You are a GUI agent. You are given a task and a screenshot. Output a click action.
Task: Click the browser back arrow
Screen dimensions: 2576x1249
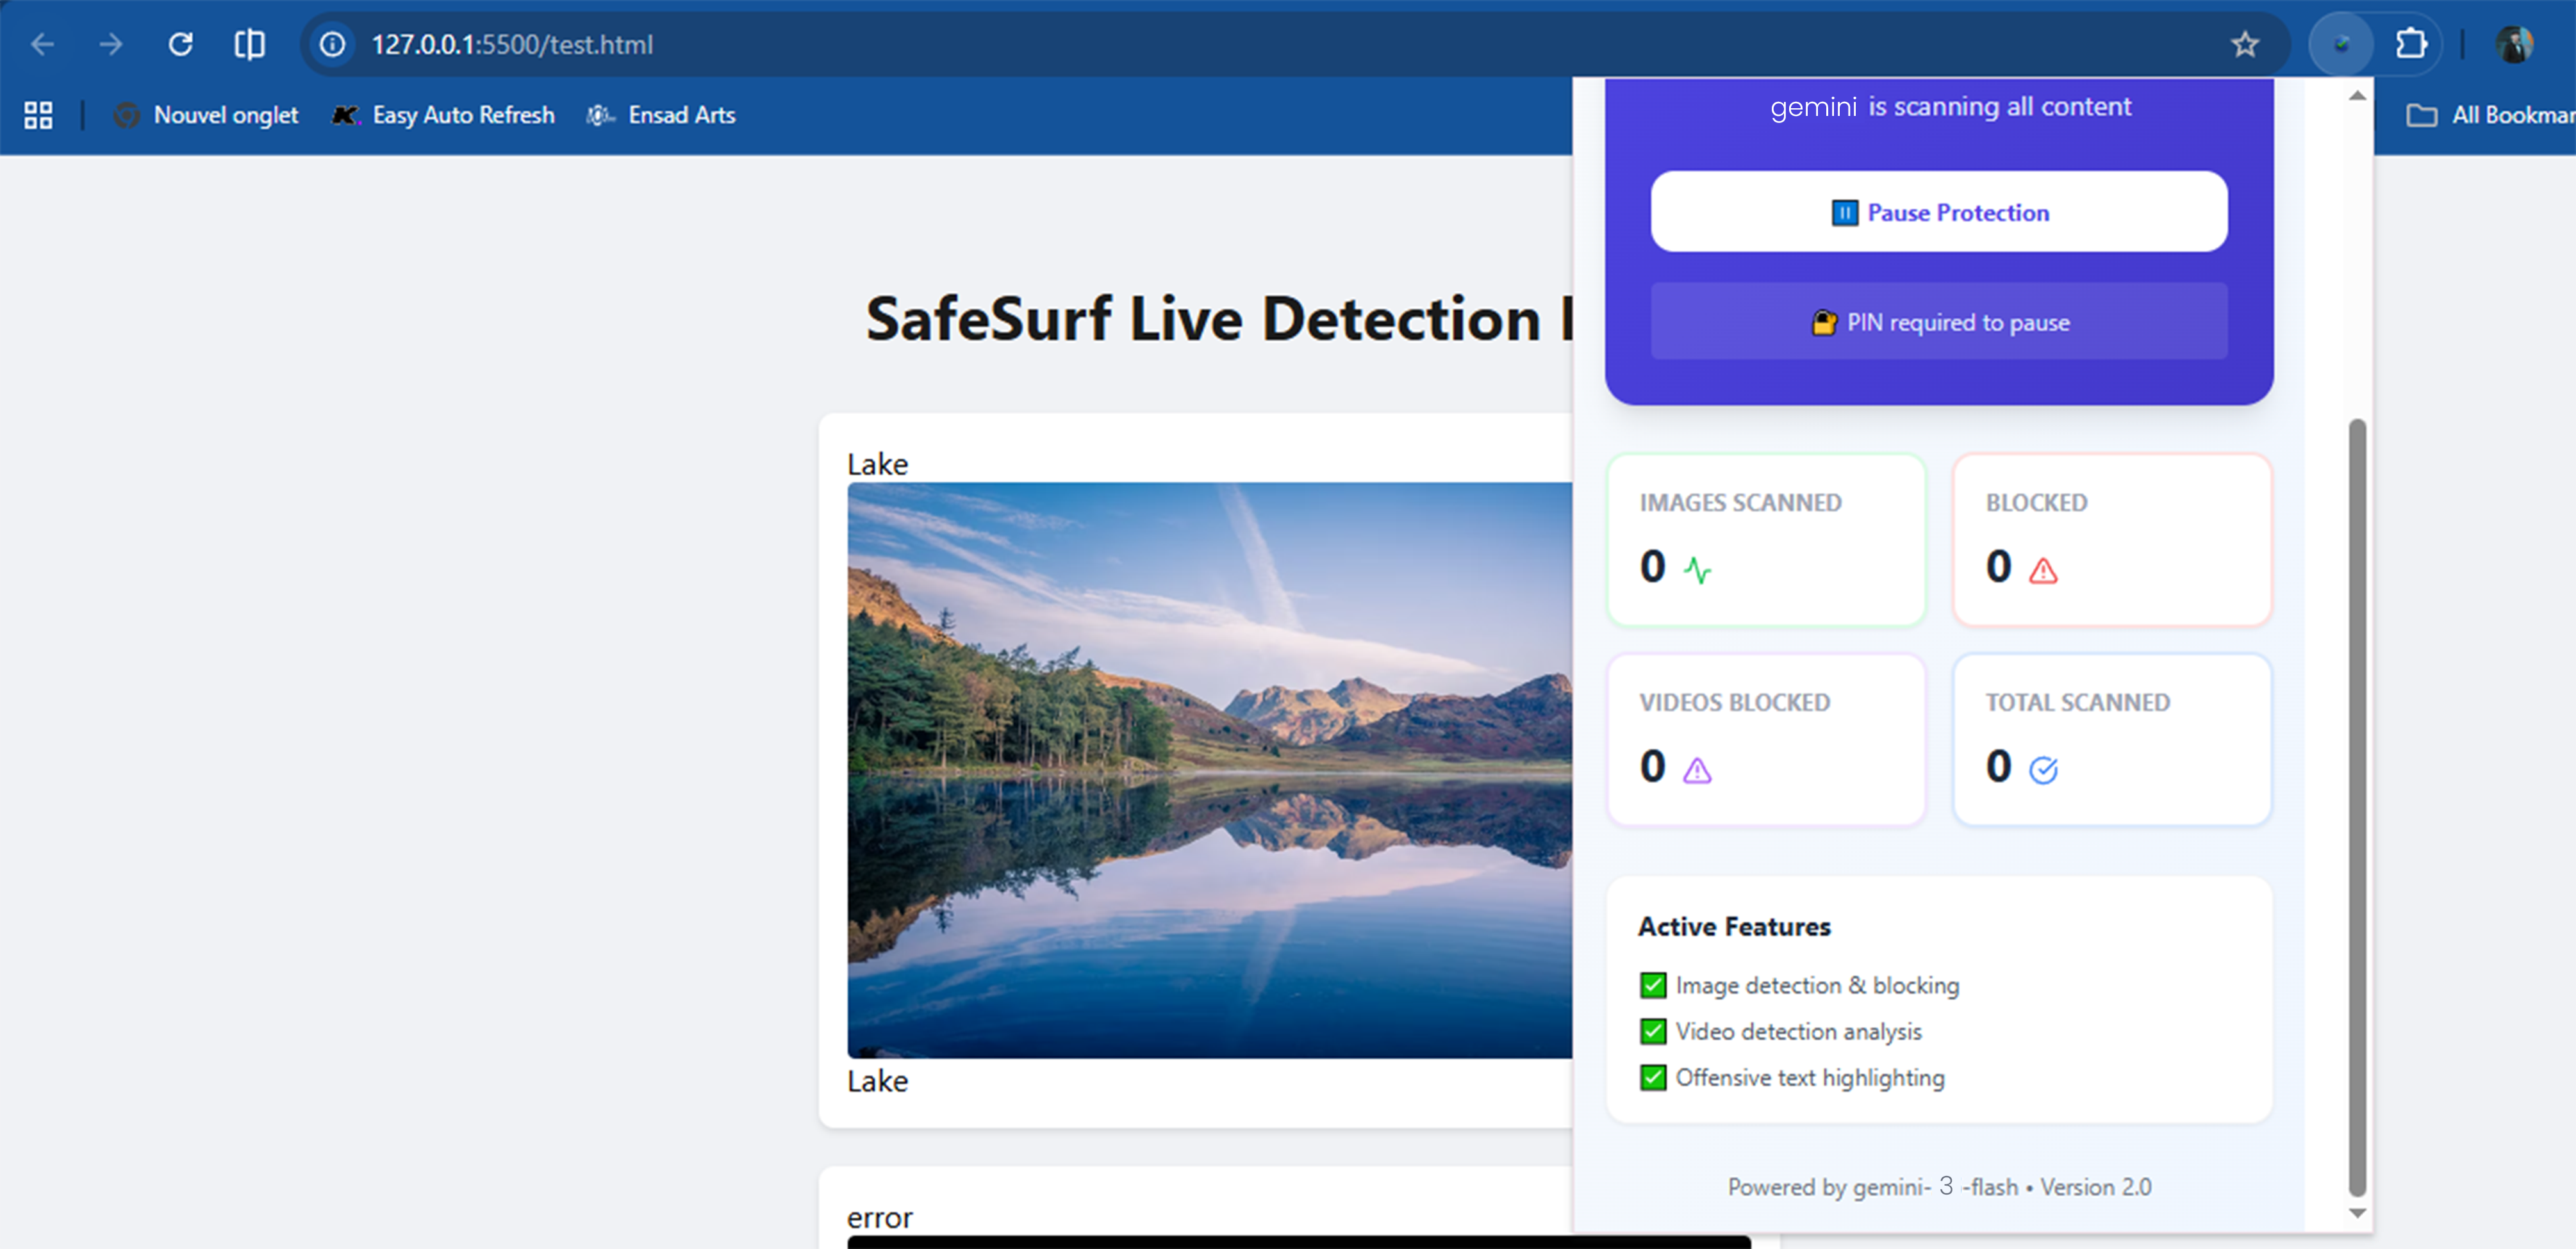click(42, 44)
